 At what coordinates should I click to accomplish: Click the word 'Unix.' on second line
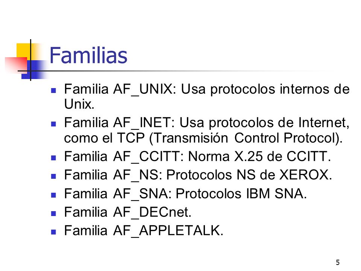pyautogui.click(x=79, y=104)
